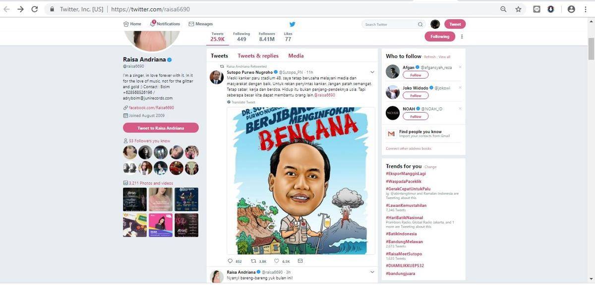Screen dimensions: 595x285
Task: Click the Gmail icon in Find people
Action: click(x=391, y=134)
